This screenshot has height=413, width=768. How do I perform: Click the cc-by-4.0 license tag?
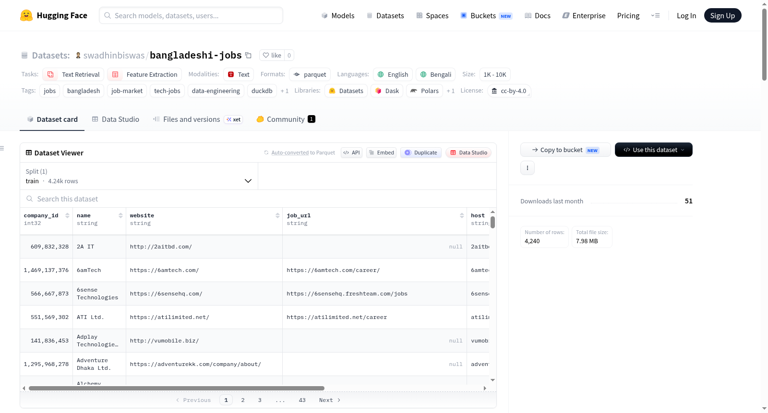tap(509, 91)
